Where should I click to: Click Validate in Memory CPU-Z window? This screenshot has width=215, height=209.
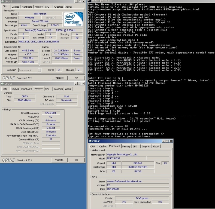pyautogui.click(x=59, y=160)
